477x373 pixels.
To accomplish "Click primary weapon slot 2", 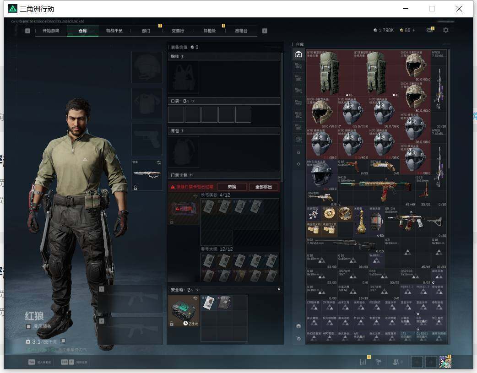I will (x=131, y=331).
